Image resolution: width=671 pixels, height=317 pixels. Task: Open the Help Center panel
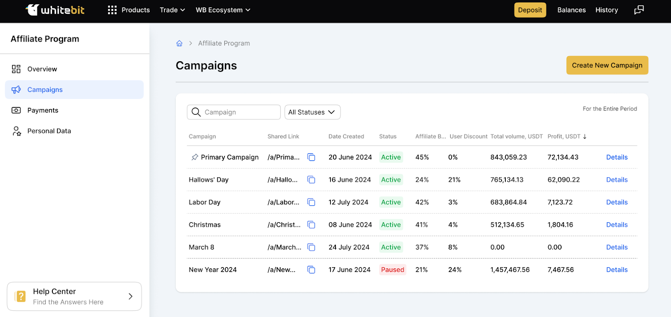(74, 296)
